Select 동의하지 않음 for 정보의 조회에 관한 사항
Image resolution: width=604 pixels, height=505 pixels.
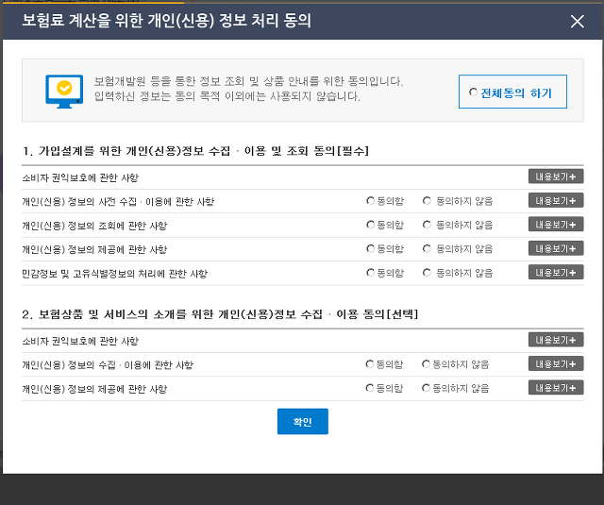point(427,225)
